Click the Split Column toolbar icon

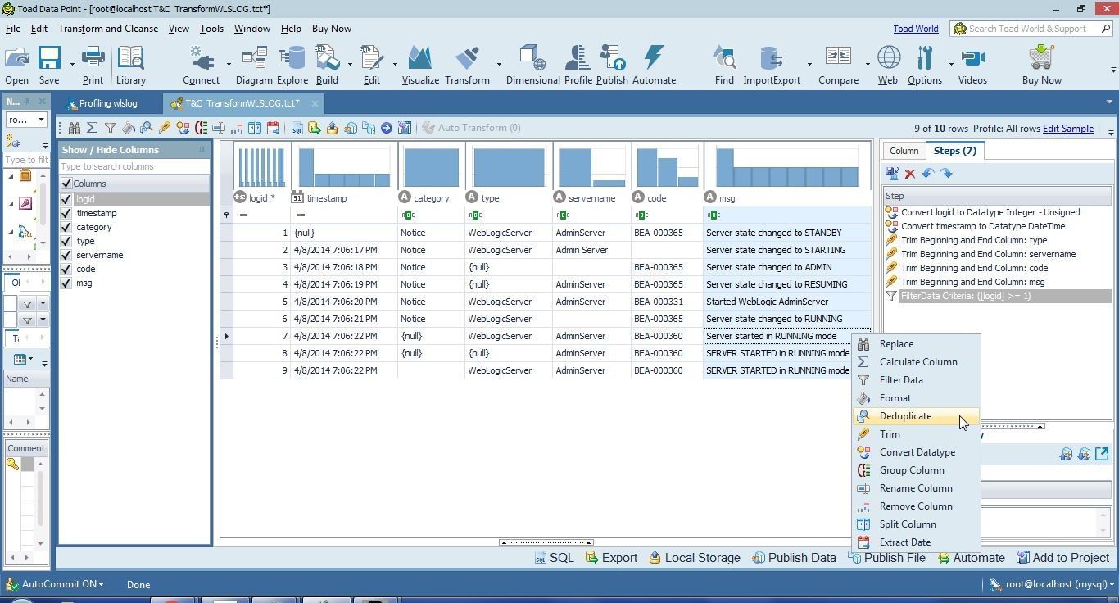[255, 128]
